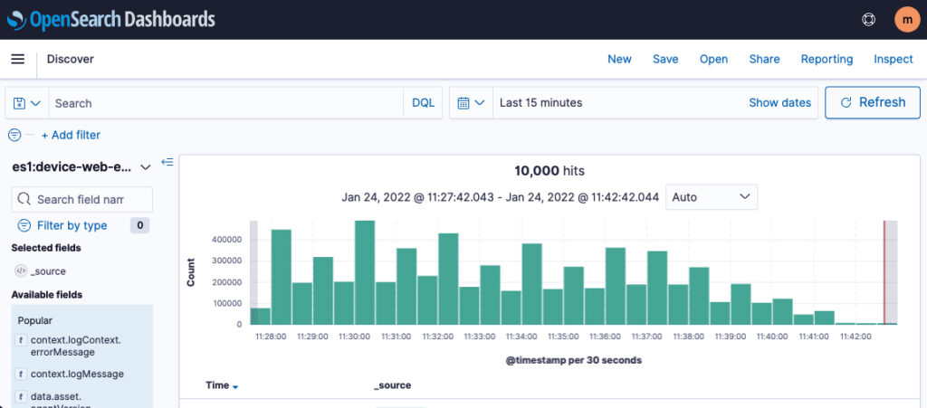
Task: Click the context.logMessage type icon
Action: [21, 374]
